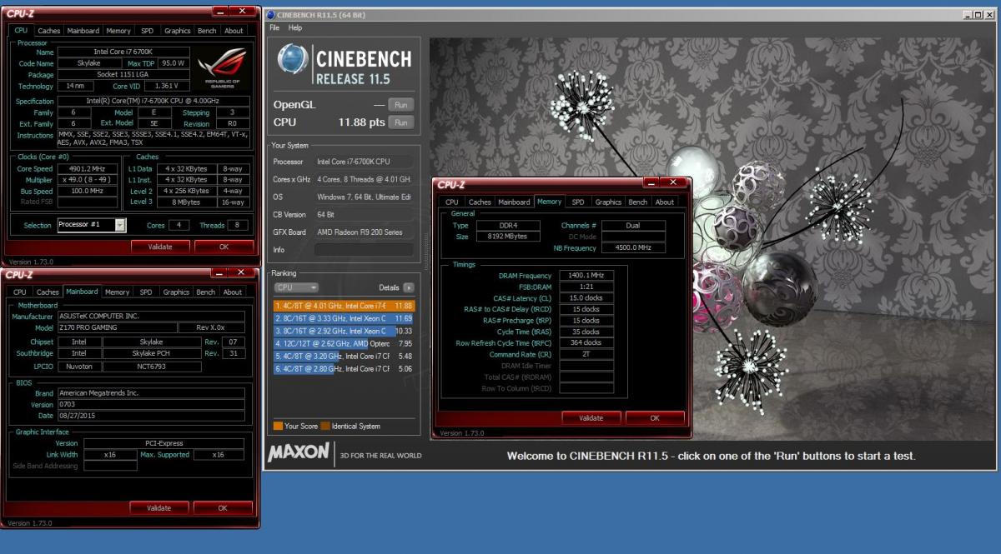1001x554 pixels.
Task: Open About tab in top-left CPU-Z window
Action: pyautogui.click(x=234, y=31)
